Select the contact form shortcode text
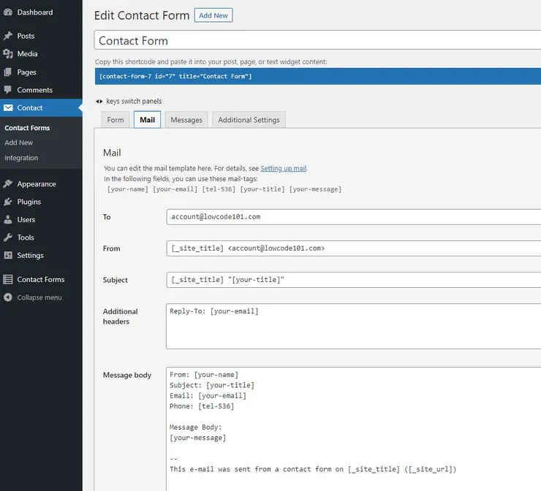 point(175,77)
